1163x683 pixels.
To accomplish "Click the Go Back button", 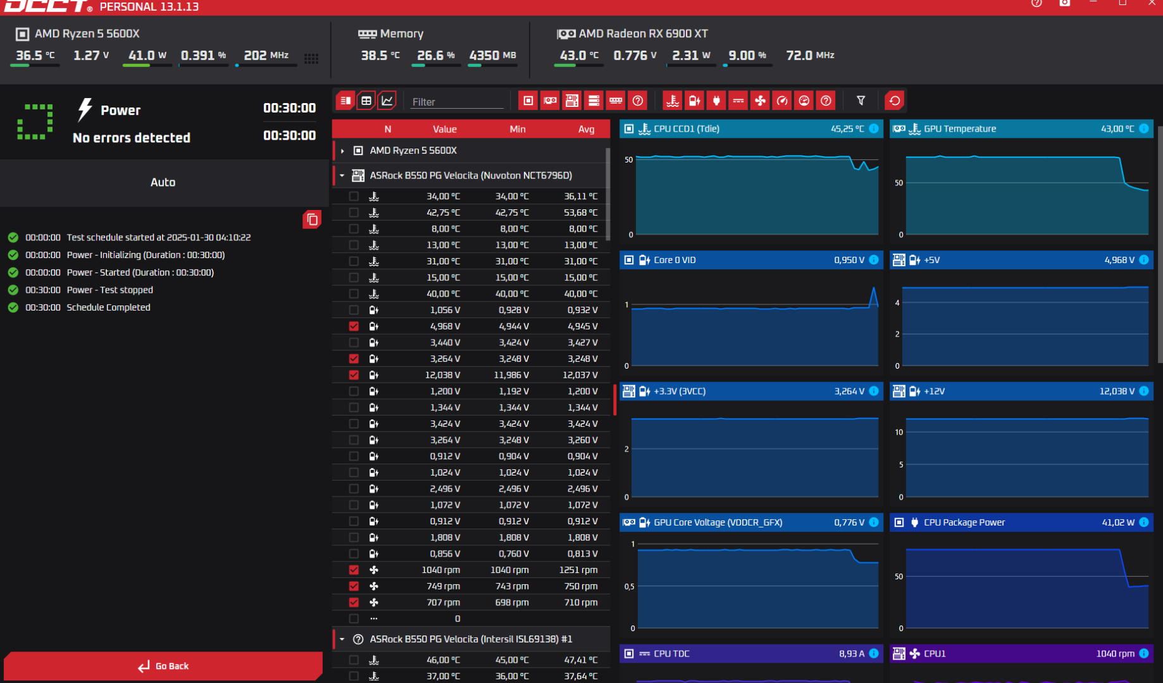I will click(x=163, y=666).
